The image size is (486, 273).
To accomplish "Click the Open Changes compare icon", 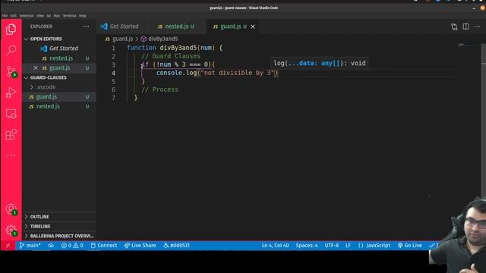I will point(454,27).
